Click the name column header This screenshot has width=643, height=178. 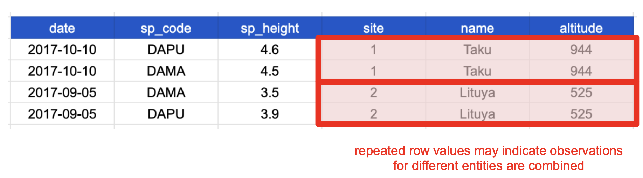[x=477, y=28]
